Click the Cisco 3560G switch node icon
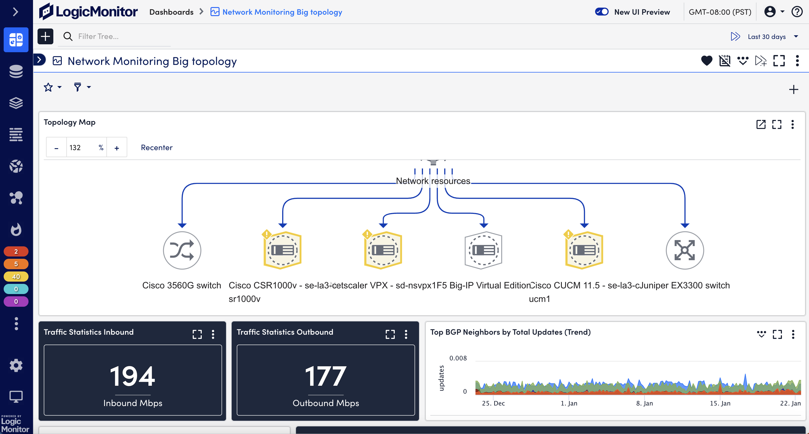This screenshot has height=434, width=809. 182,250
